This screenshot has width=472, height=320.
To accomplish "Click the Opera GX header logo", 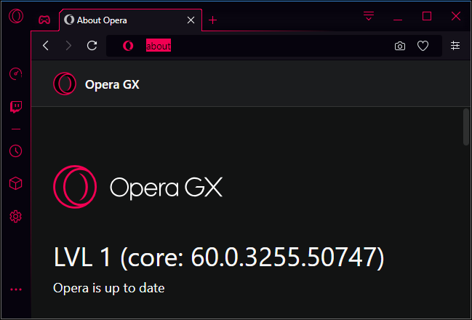I will click(65, 84).
